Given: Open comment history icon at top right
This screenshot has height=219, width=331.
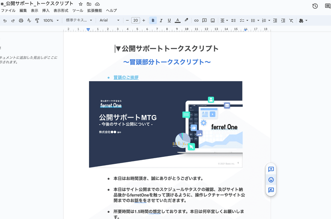Looking at the screenshot, I should click(328, 6).
